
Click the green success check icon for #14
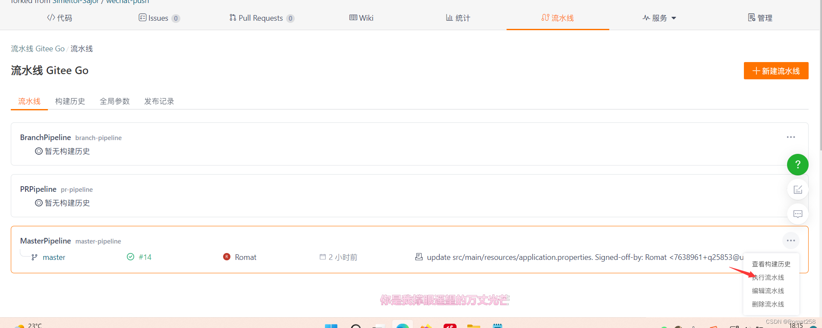coord(130,257)
